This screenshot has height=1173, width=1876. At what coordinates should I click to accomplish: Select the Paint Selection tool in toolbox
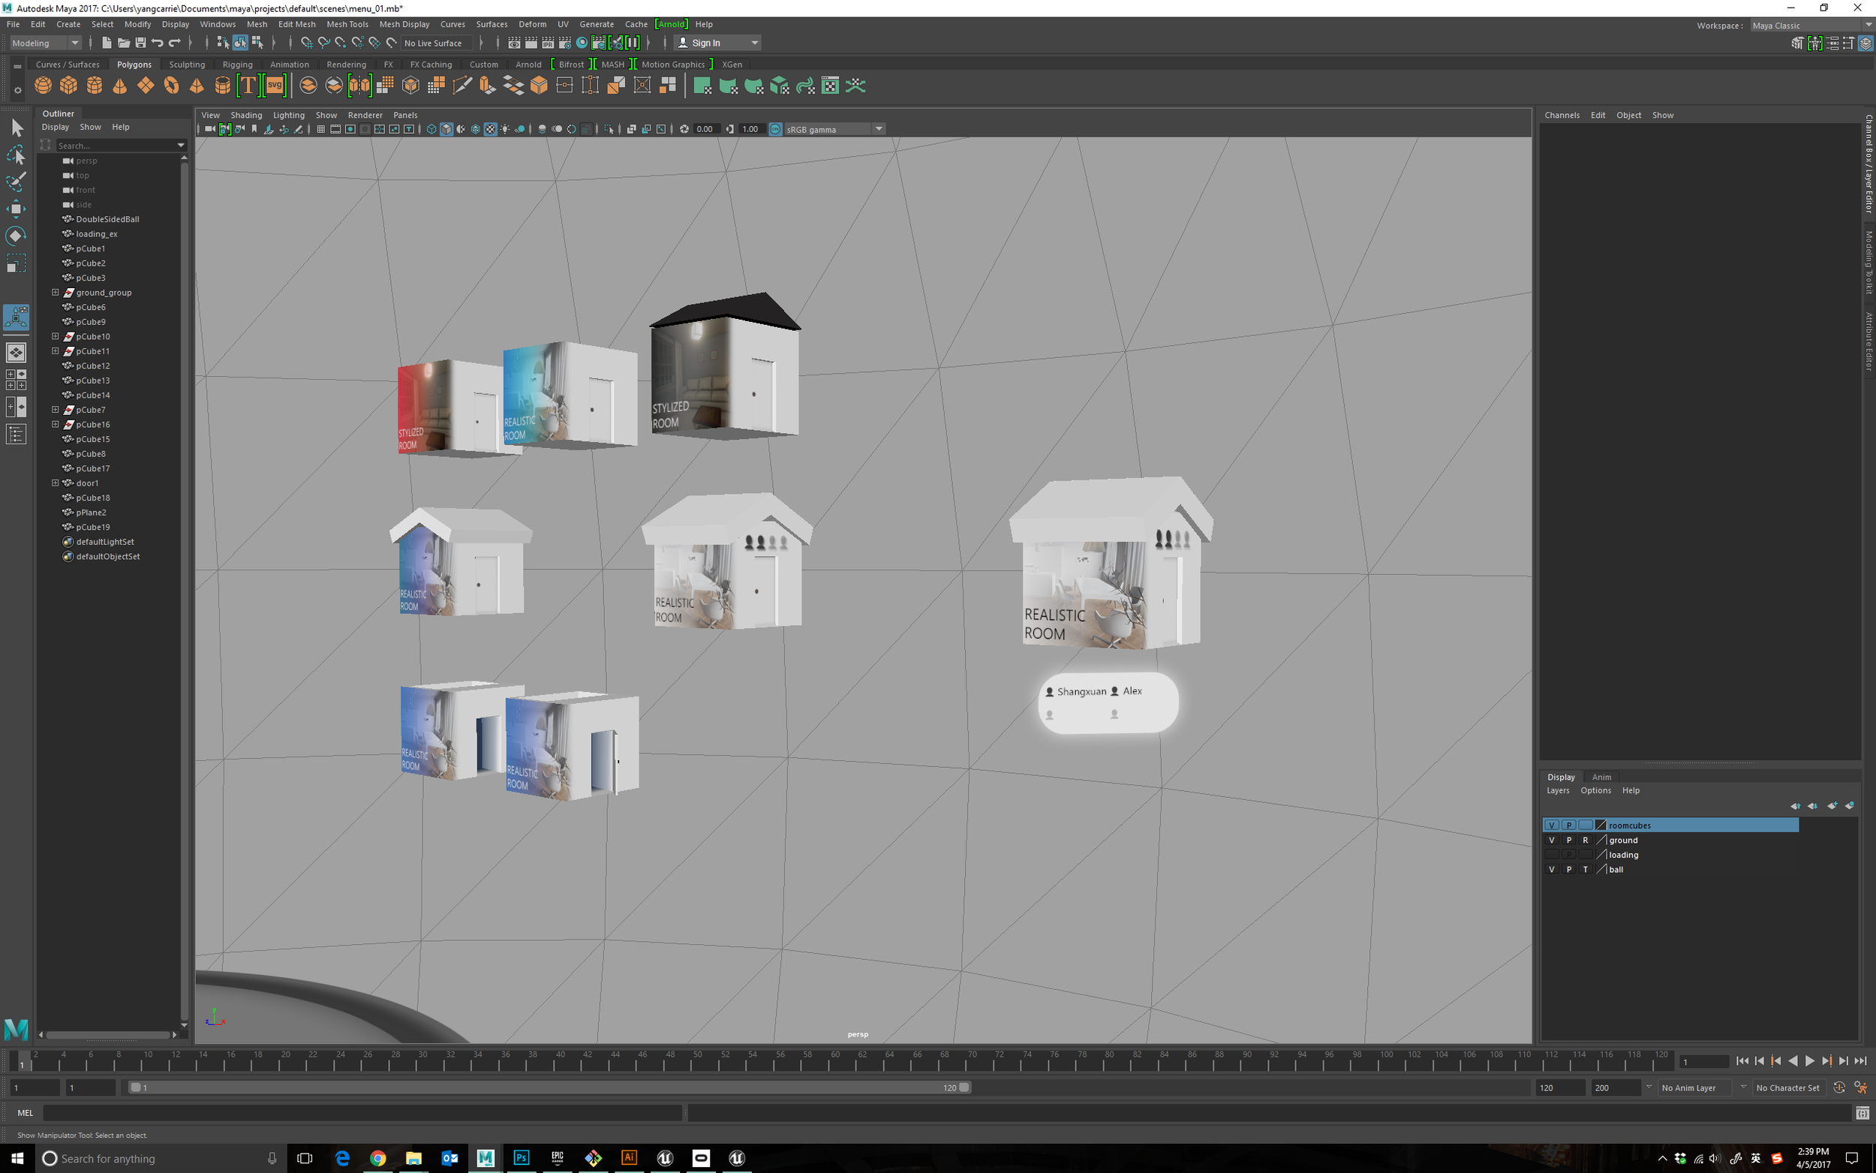17,182
